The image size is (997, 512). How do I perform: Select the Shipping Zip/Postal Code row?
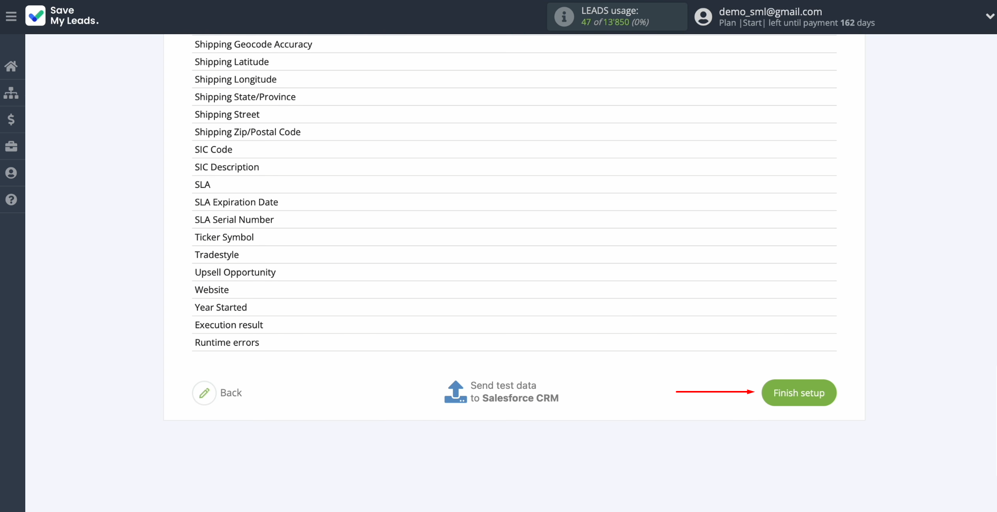[514, 132]
